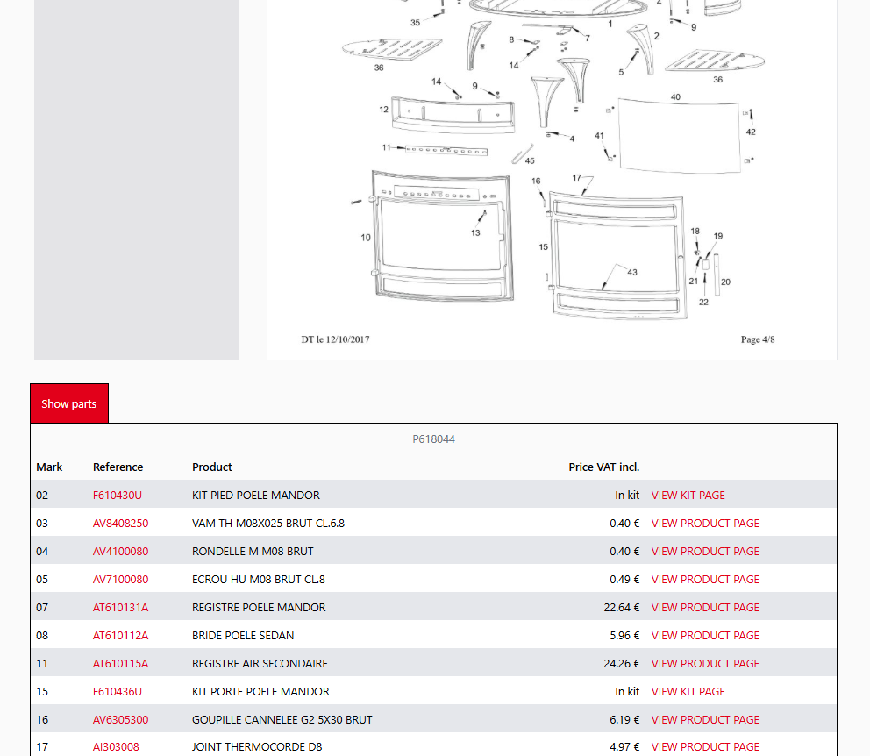View product page for RONDELLE M M08 BRUT
Screen dimensions: 870x756
705,551
